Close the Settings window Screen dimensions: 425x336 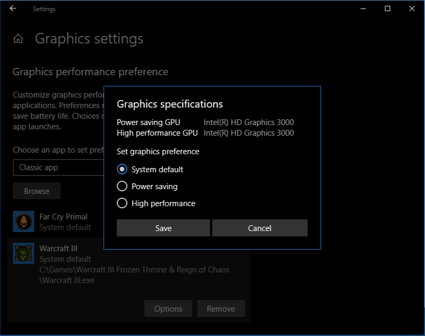tap(412, 8)
